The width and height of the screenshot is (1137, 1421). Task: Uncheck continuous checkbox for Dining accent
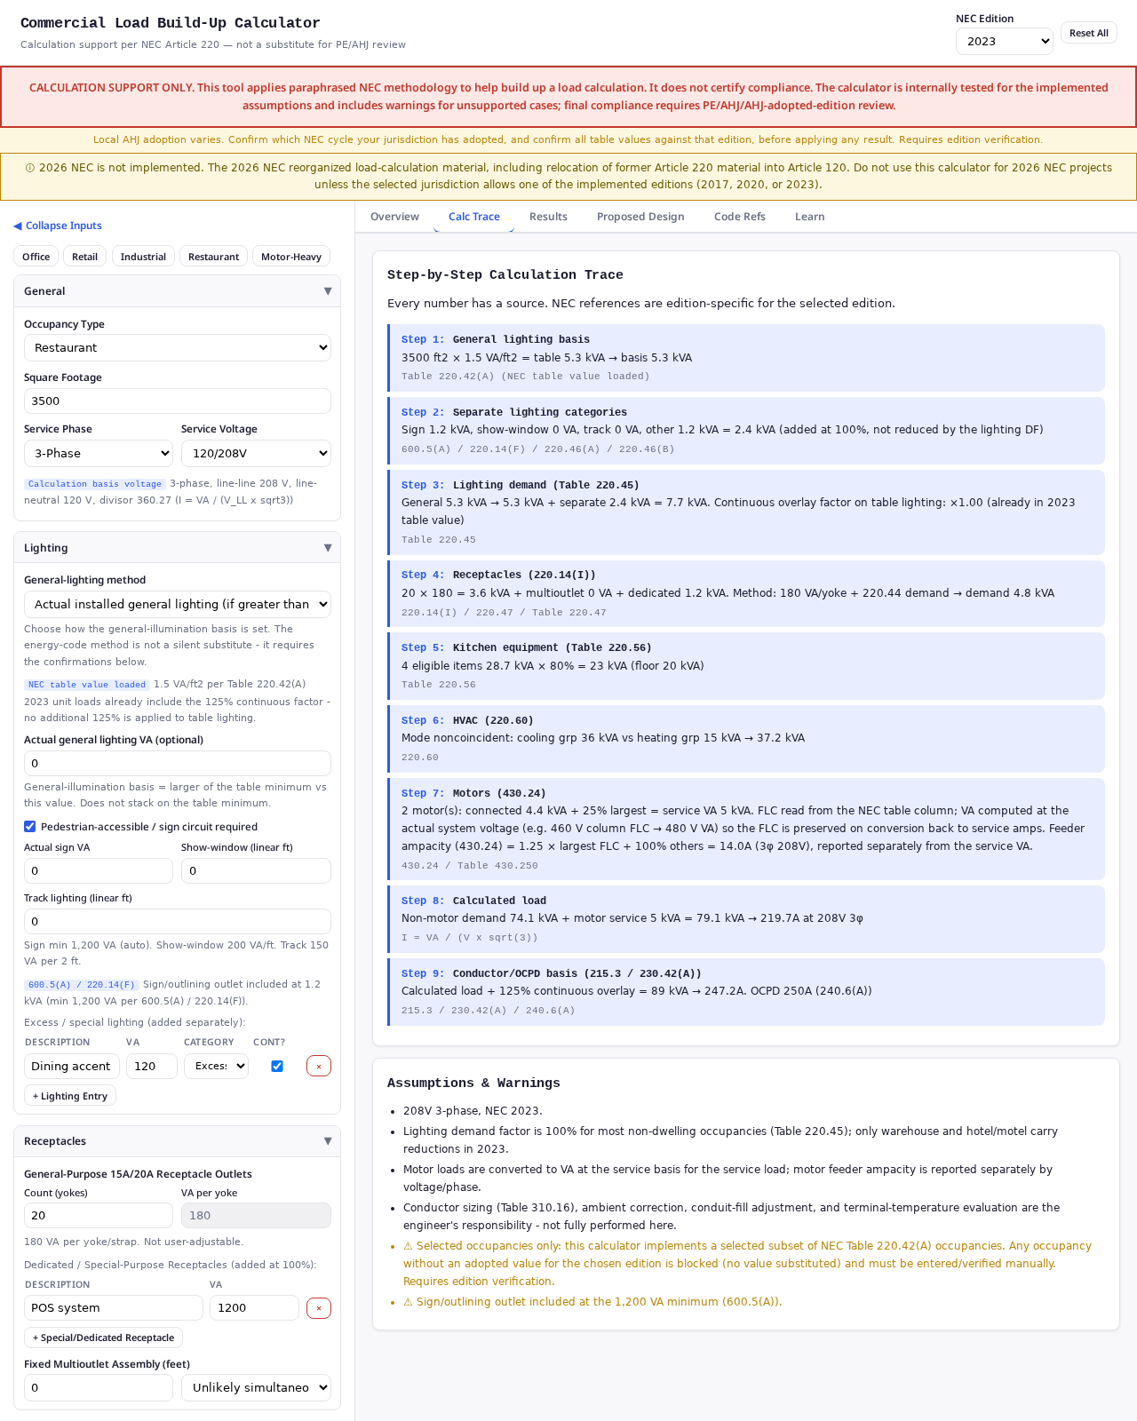277,1066
